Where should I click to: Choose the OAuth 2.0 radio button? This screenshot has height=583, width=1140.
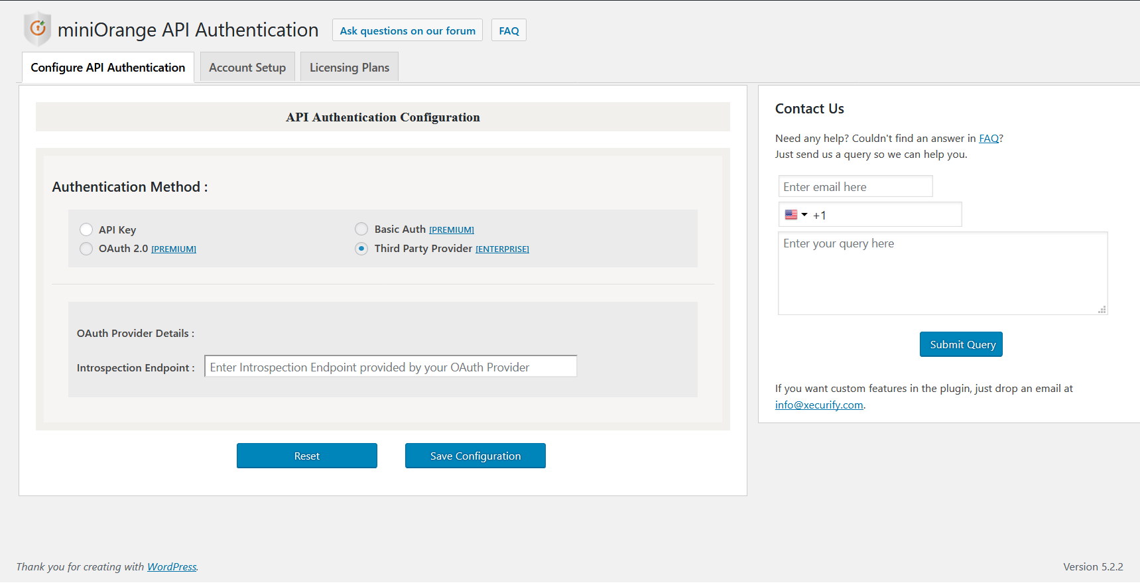[86, 249]
